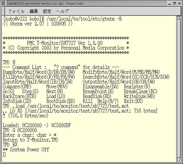Click 'Step(S)' text
This screenshot has width=183, height=164.
[x=30, y=91]
